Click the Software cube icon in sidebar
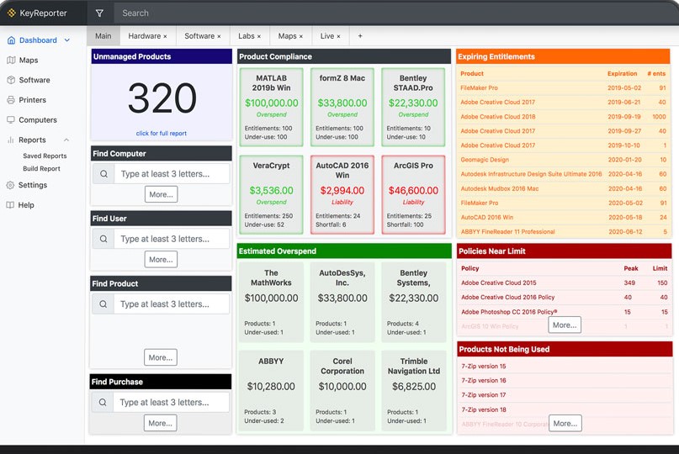 (x=11, y=80)
